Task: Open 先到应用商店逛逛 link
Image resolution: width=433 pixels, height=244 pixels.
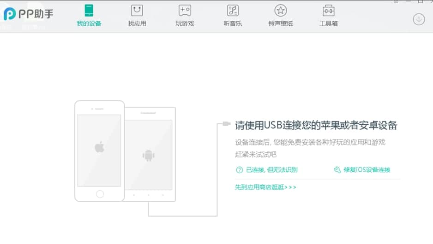Action: tap(265, 187)
